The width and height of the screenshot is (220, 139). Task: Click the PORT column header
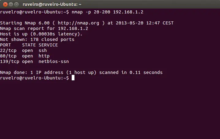(x=6, y=45)
